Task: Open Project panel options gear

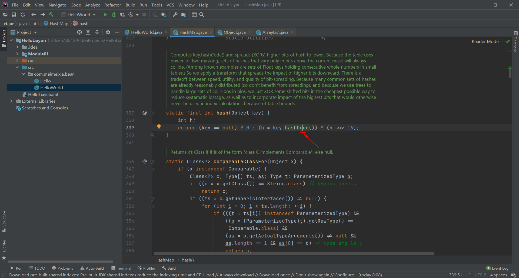Action: click(108, 32)
